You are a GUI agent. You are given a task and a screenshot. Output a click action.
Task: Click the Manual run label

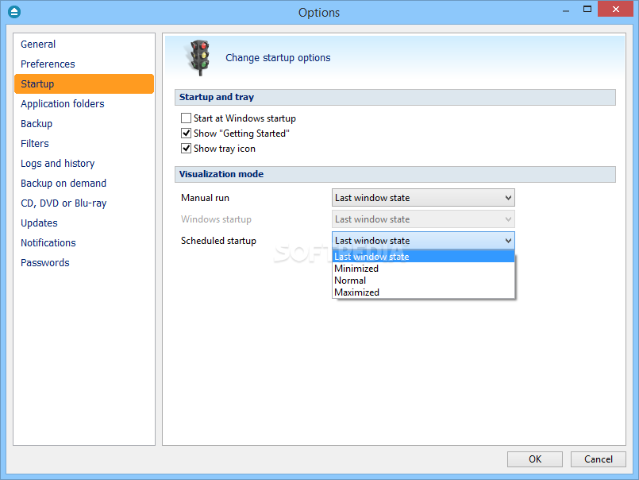tap(205, 198)
